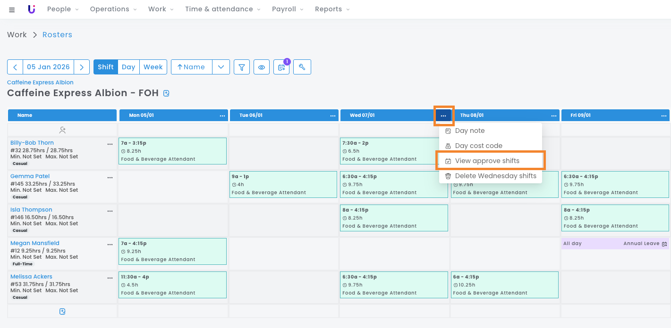Click the note icon in bottom Name row
Viewport: 671px width, 328px height.
(x=62, y=311)
